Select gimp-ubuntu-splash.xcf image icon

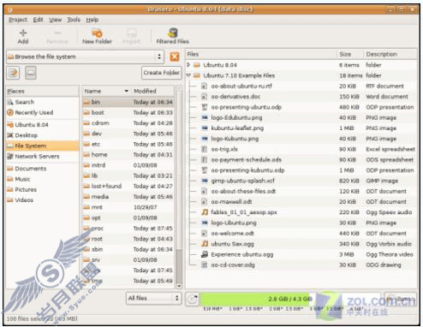tap(204, 181)
